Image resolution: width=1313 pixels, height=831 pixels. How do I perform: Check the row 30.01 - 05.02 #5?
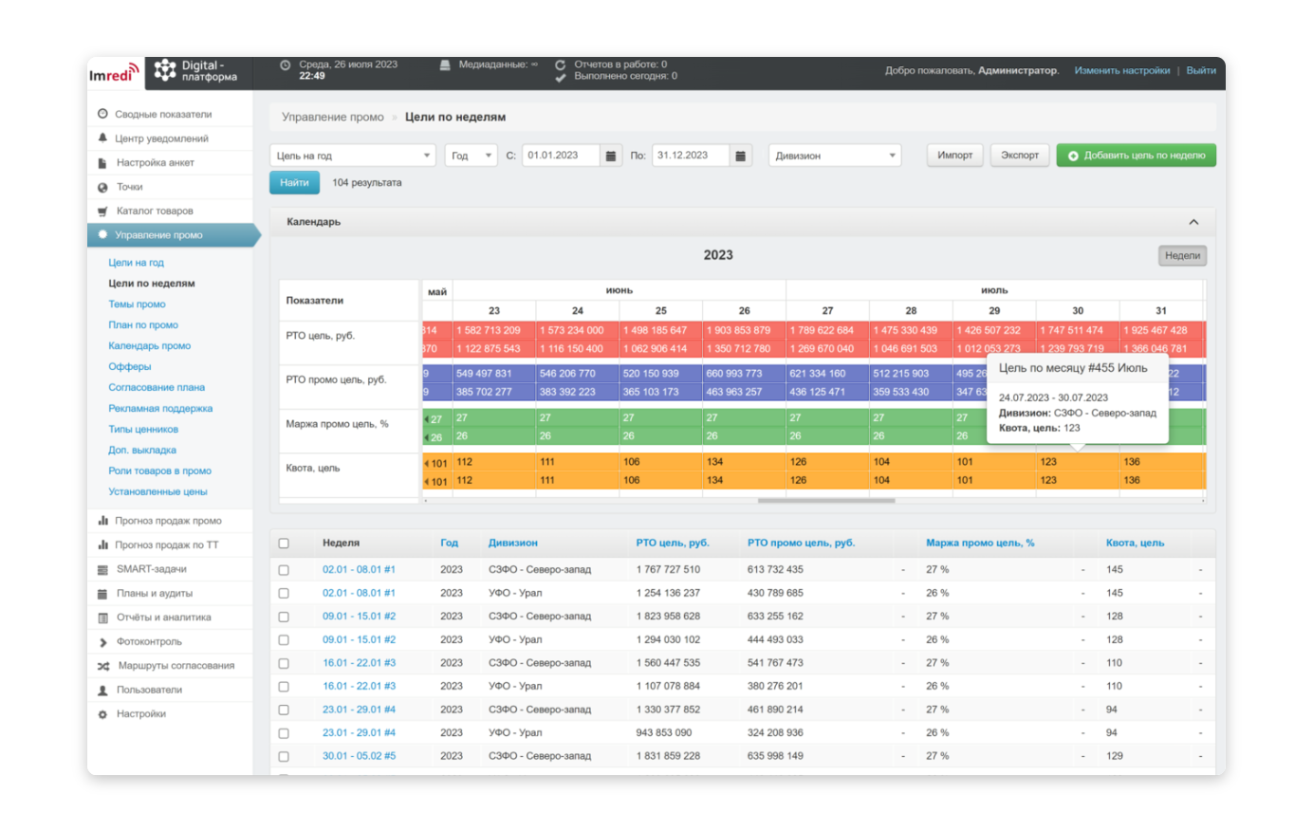point(284,757)
